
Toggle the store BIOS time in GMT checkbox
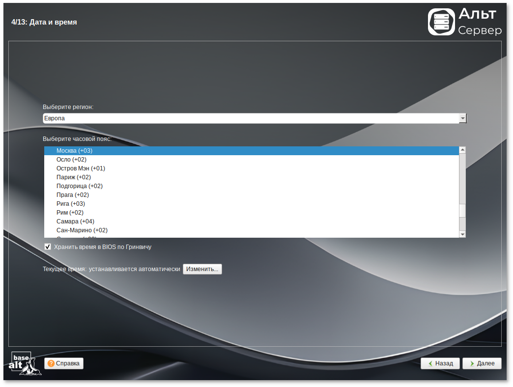pos(48,247)
